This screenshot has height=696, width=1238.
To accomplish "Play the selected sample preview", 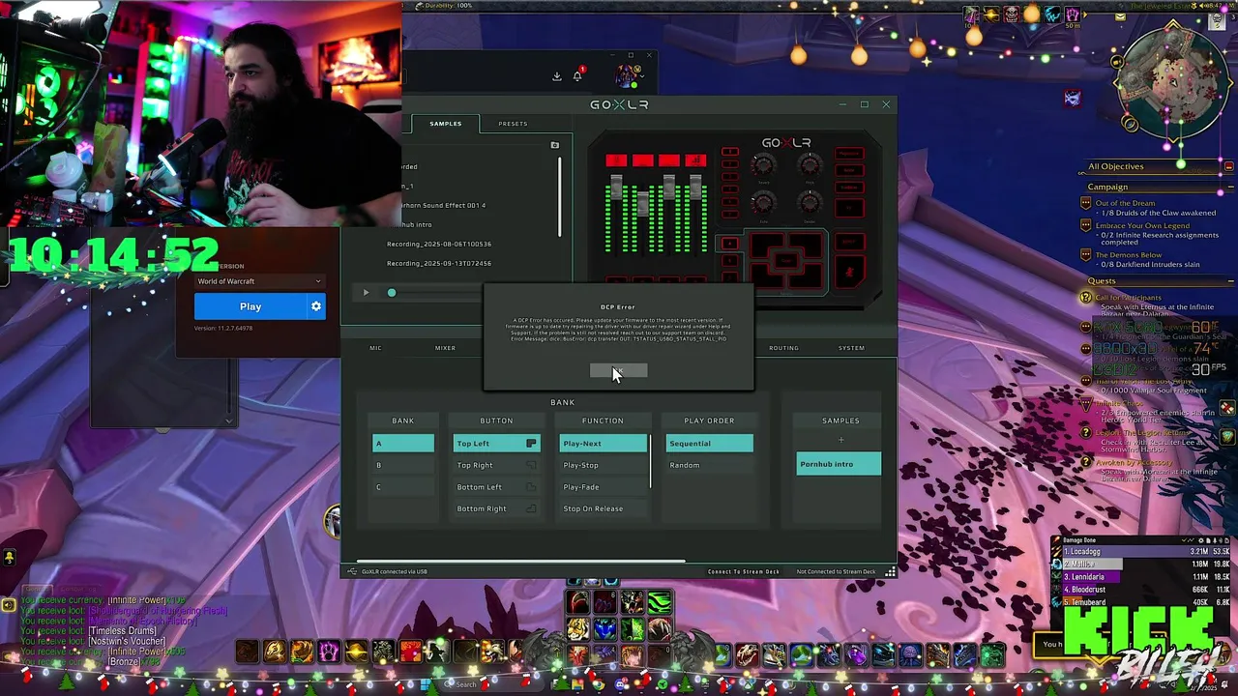I will tap(366, 292).
